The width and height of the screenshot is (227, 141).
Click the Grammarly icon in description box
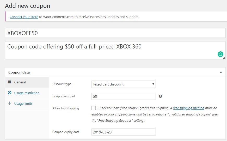click(220, 54)
